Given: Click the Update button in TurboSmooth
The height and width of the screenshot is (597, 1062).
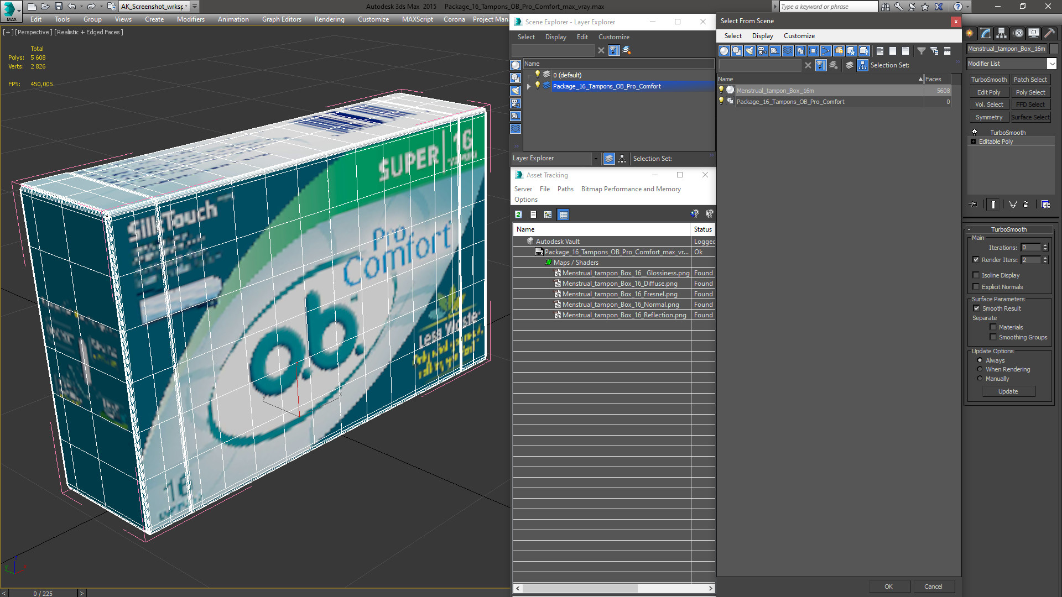Looking at the screenshot, I should (x=1008, y=391).
